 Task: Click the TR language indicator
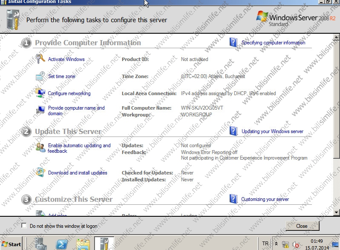point(265,244)
